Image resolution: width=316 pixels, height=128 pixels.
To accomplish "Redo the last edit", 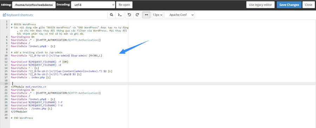I will (x=137, y=15).
